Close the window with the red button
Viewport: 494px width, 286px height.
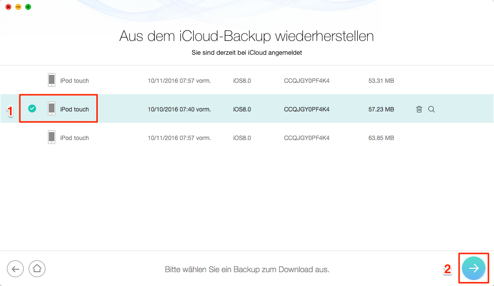point(8,7)
